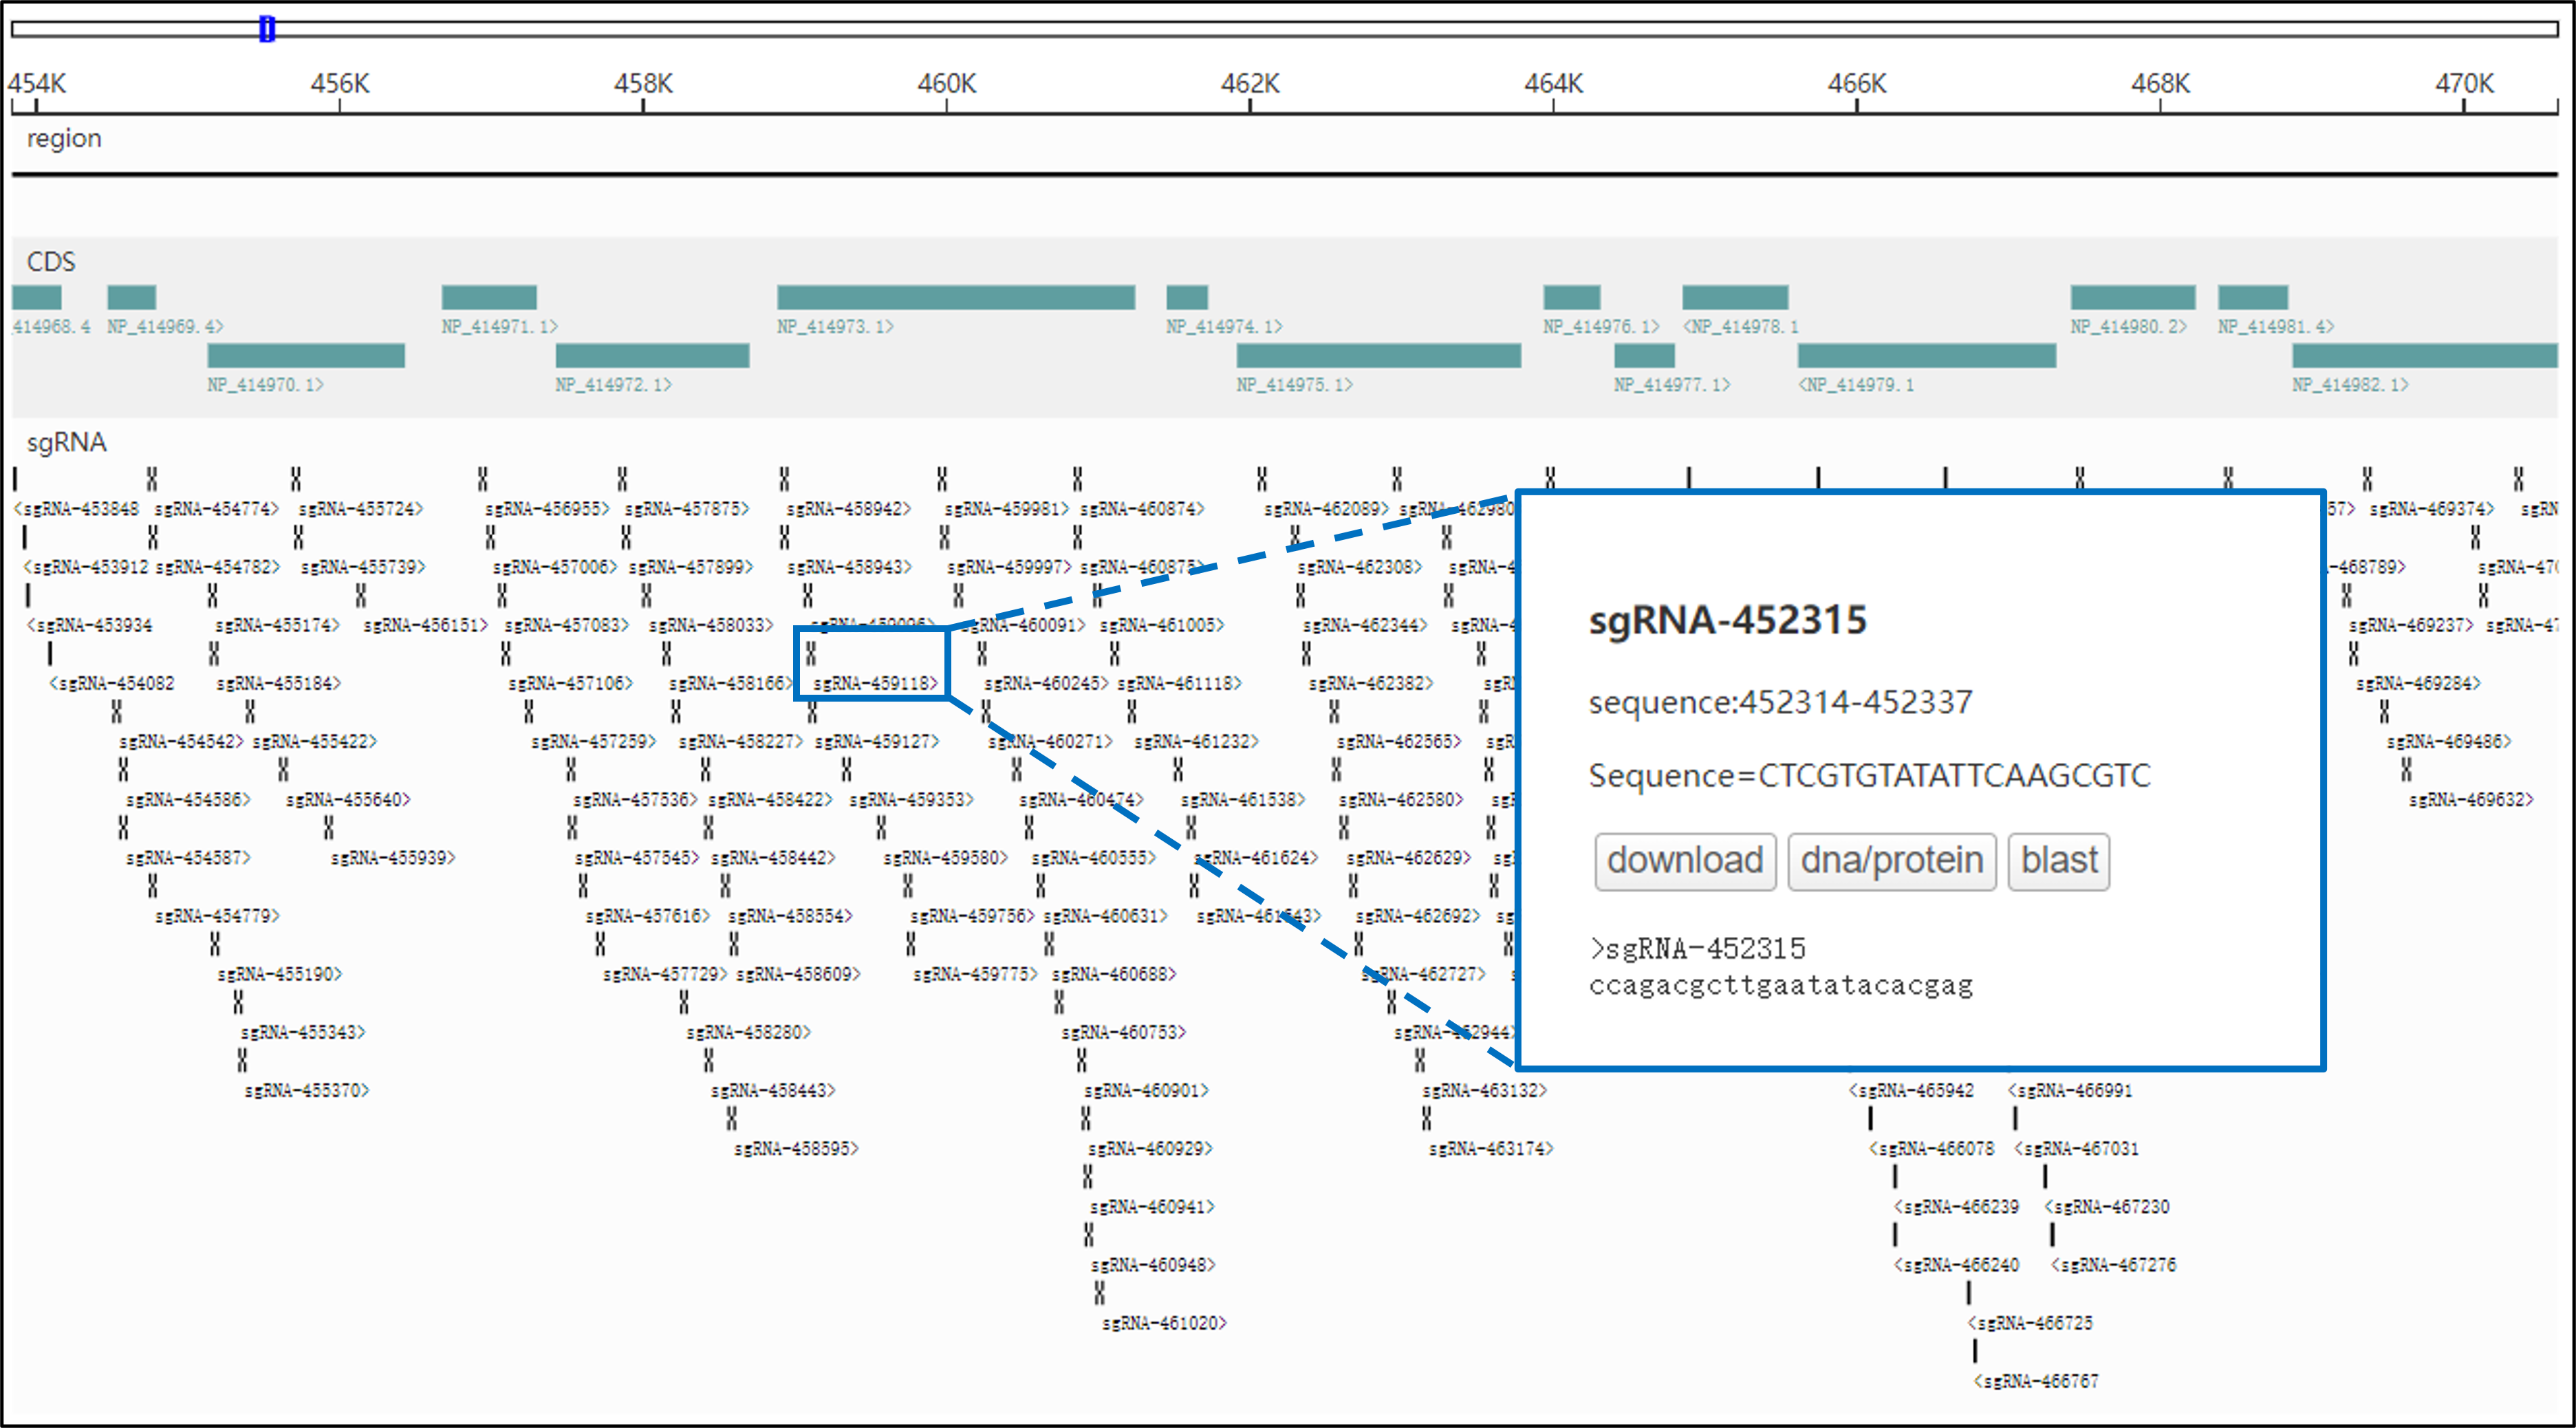Viewport: 2576px width, 1428px height.
Task: Click the region track label
Action: pos(64,139)
